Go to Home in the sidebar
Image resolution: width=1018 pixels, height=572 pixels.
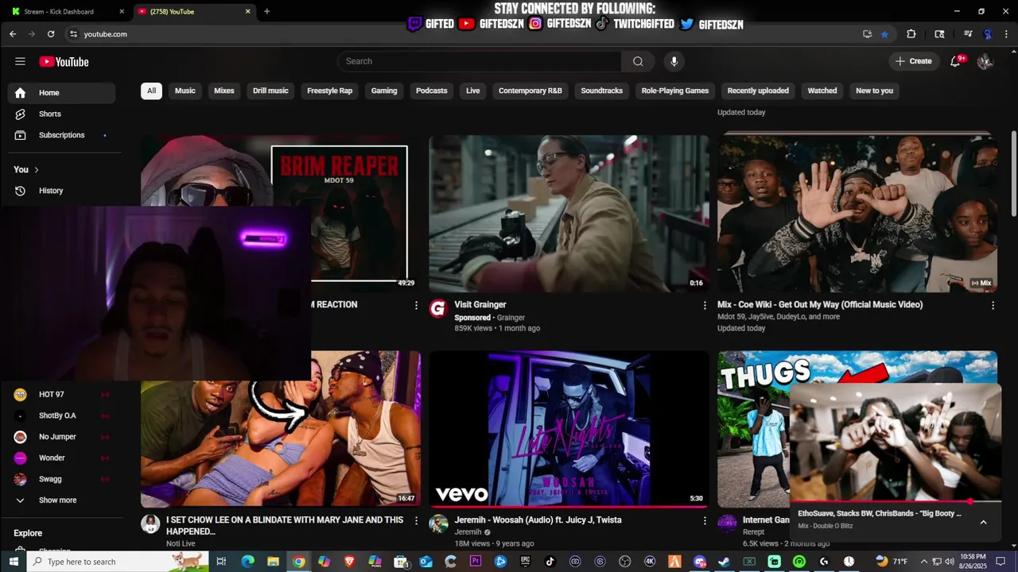tap(62, 93)
